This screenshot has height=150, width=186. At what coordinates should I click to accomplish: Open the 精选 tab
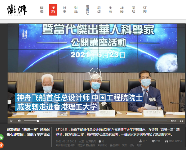42,10
